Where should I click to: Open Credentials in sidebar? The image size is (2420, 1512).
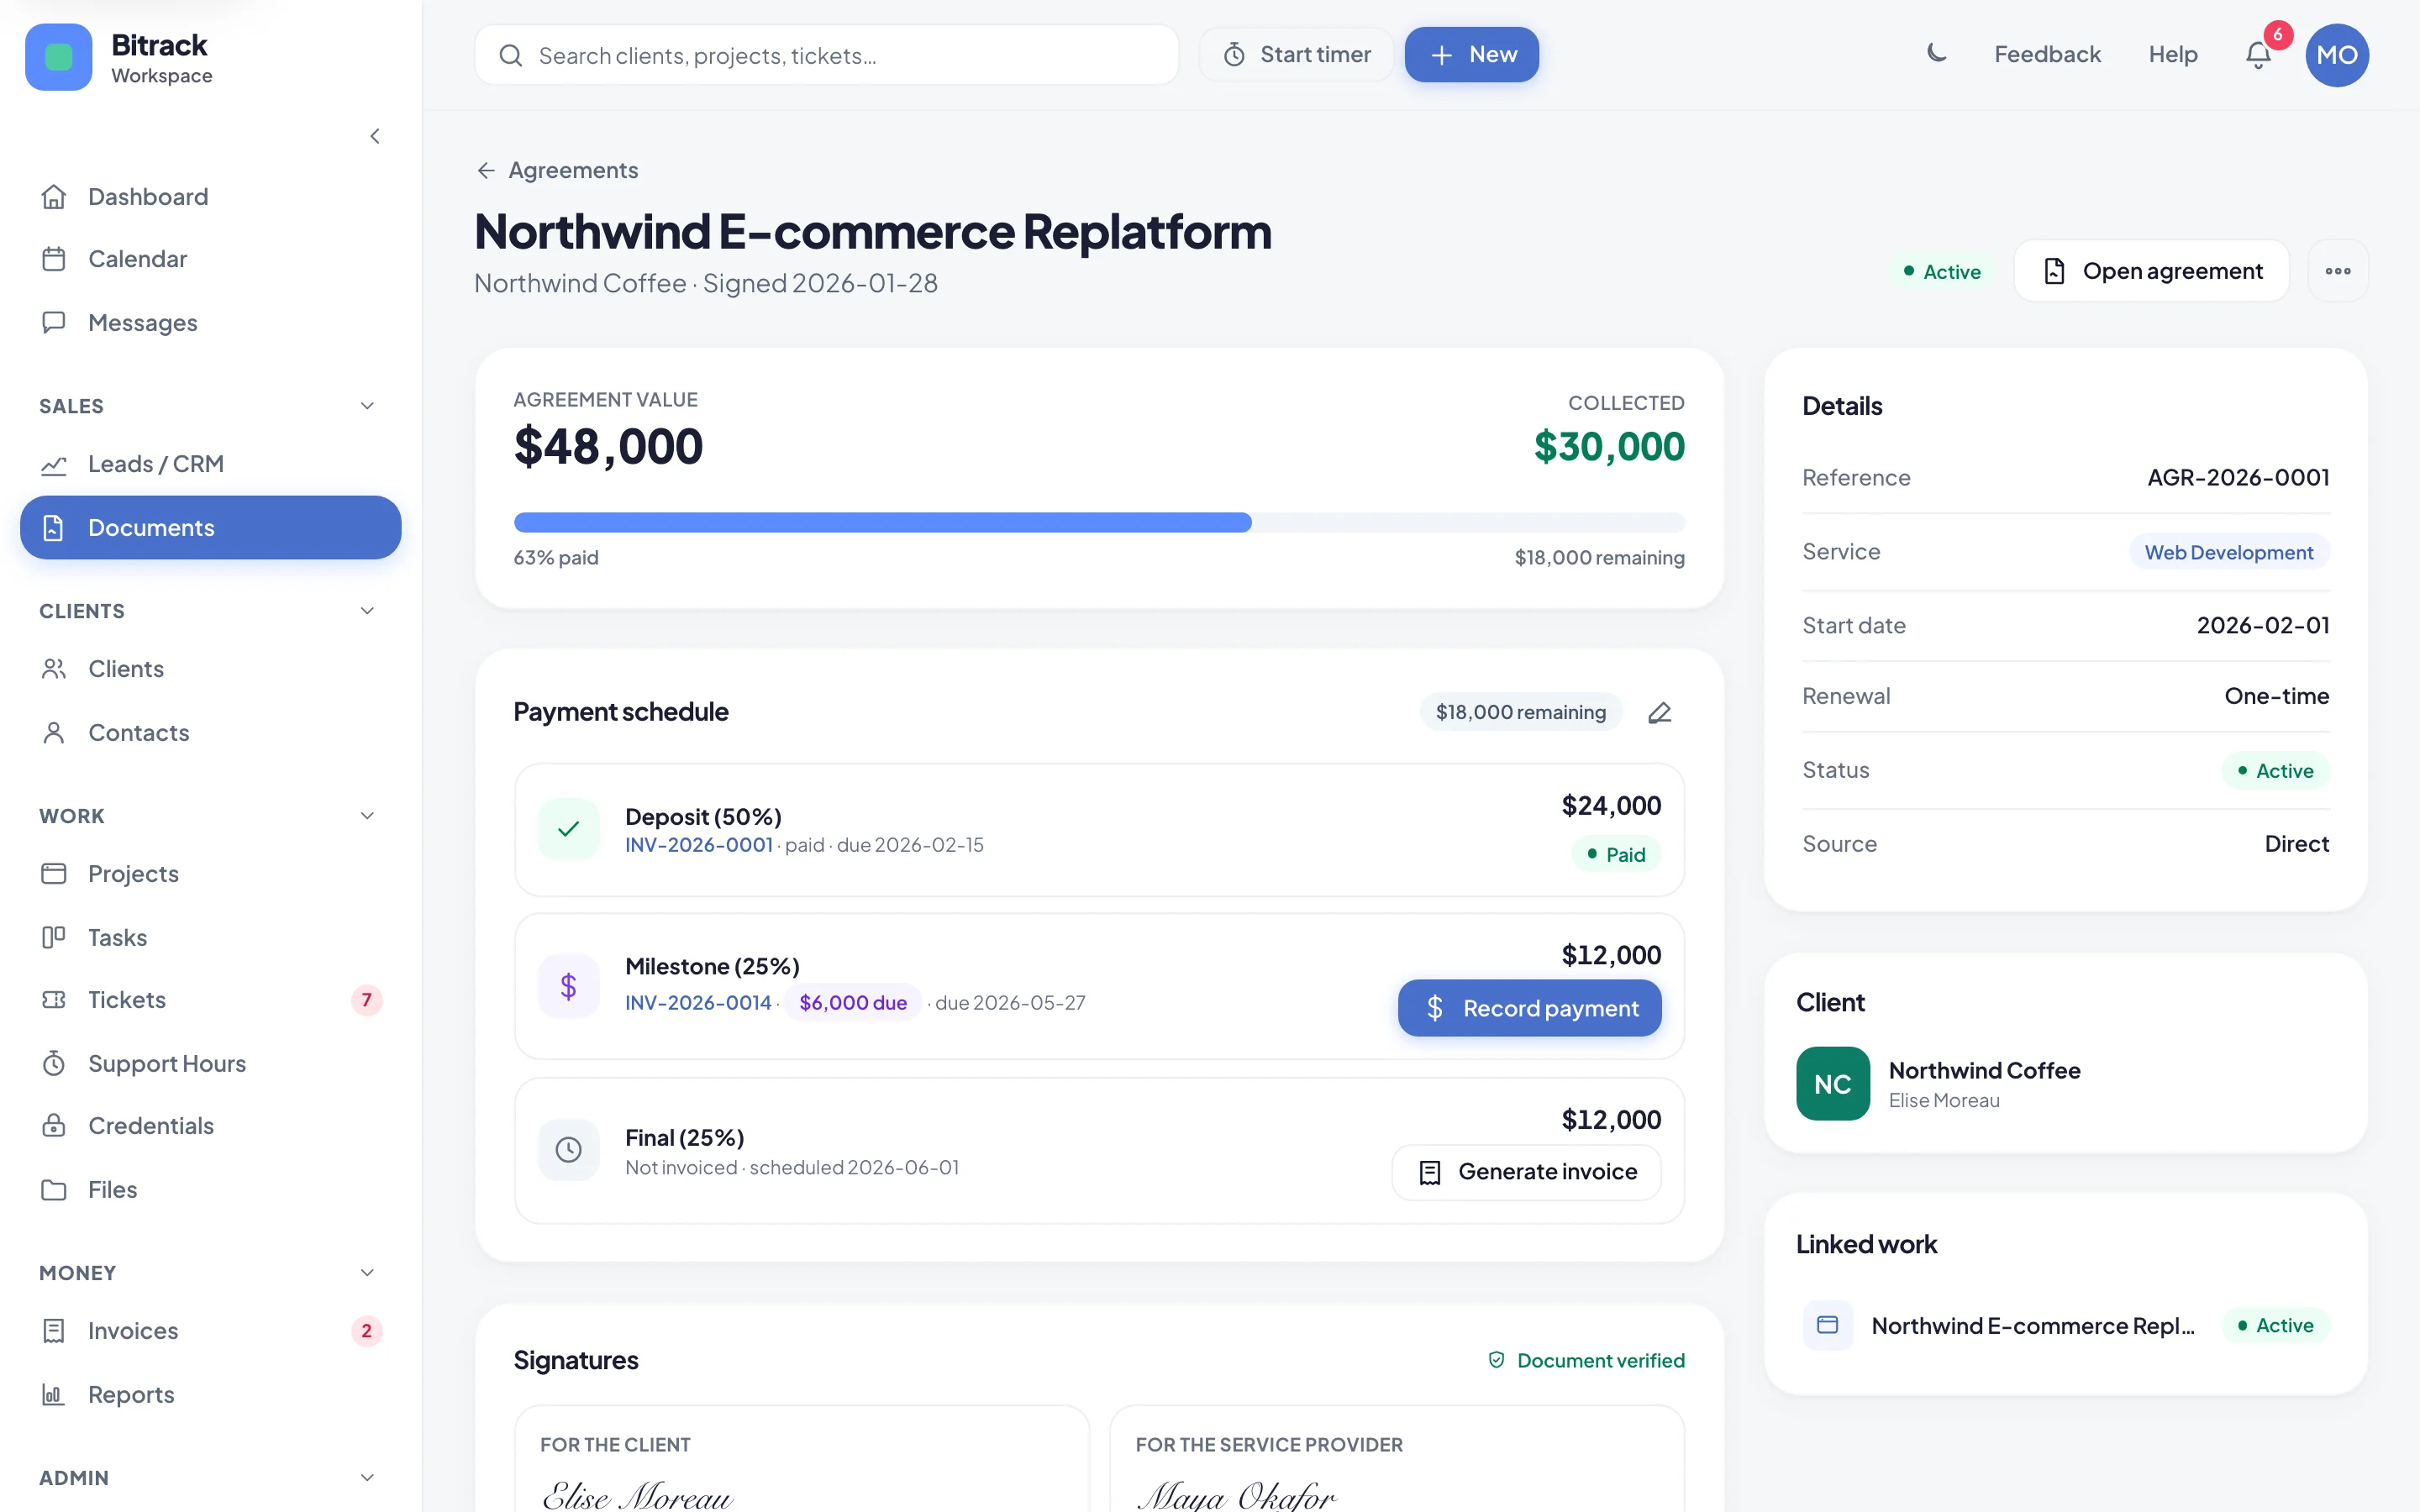click(210, 1126)
